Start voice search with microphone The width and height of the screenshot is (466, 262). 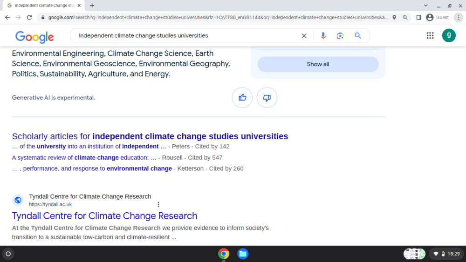tap(323, 36)
